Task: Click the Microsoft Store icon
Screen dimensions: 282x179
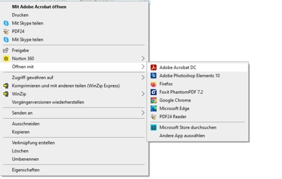Action: (x=154, y=127)
